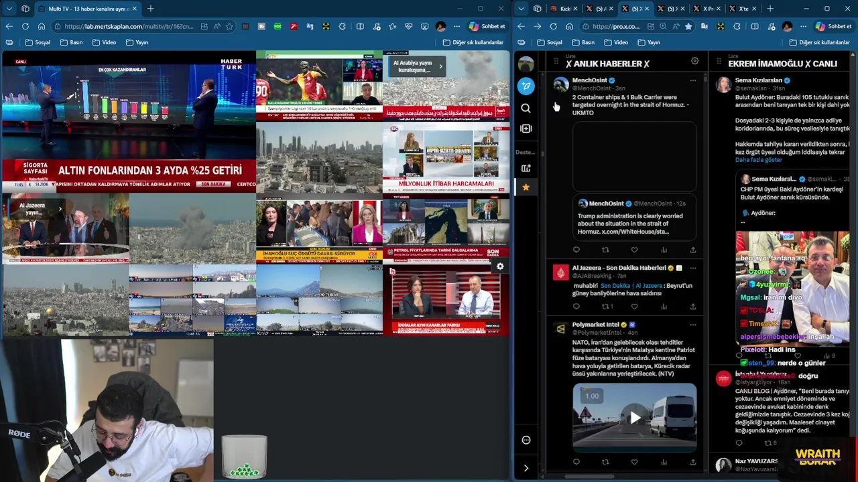Expand the Al Jazeera yayın overlay arrow
858x482 pixels.
click(60, 209)
